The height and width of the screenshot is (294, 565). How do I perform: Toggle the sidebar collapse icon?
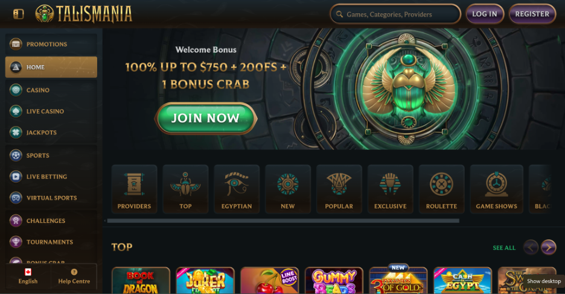click(x=18, y=14)
